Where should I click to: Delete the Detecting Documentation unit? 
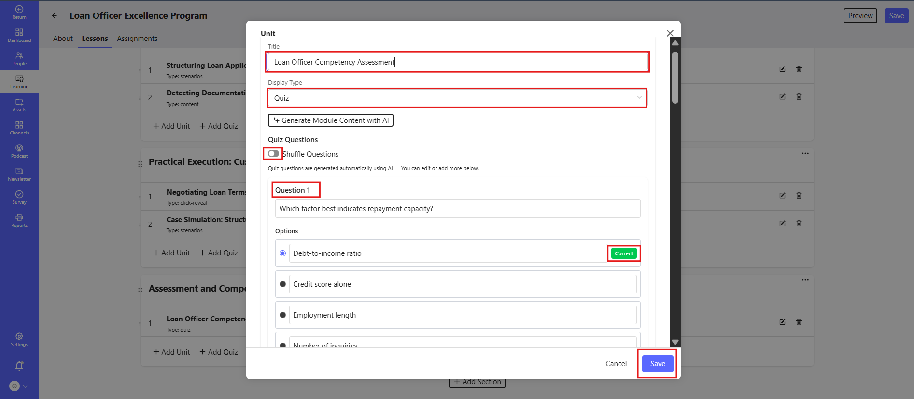[799, 97]
